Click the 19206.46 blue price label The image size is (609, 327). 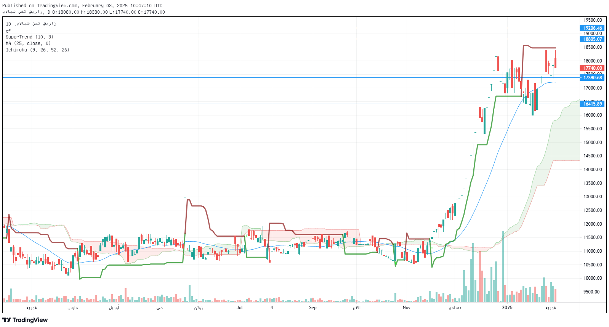pyautogui.click(x=593, y=28)
